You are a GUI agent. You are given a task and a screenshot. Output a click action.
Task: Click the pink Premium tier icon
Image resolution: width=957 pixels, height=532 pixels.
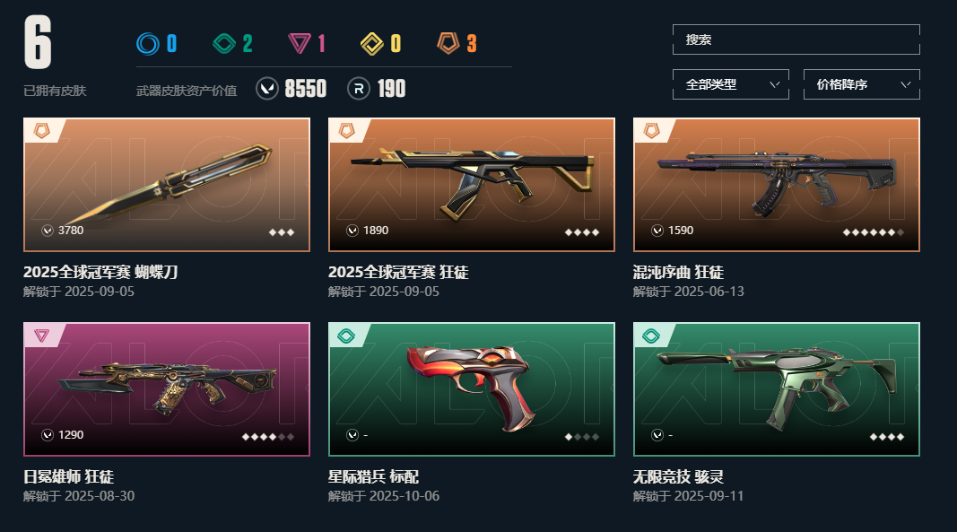(x=299, y=43)
